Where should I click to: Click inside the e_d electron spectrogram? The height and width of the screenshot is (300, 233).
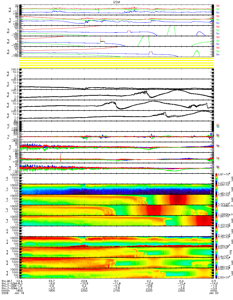click(x=116, y=262)
